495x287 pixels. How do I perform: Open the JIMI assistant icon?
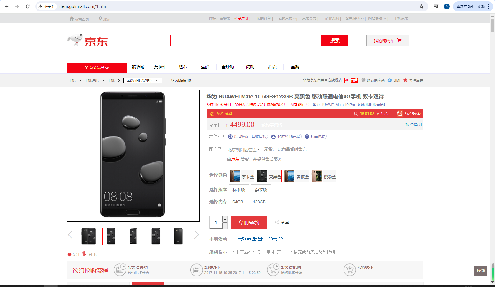pos(390,80)
